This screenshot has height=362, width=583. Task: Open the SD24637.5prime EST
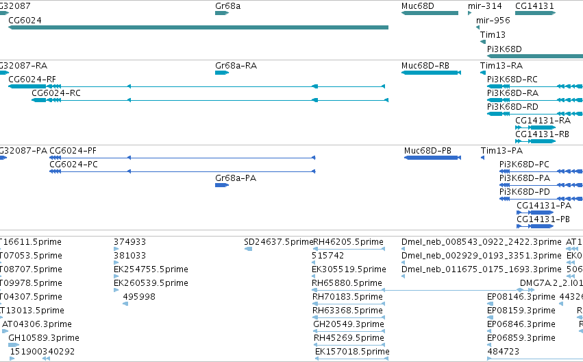pos(279,242)
